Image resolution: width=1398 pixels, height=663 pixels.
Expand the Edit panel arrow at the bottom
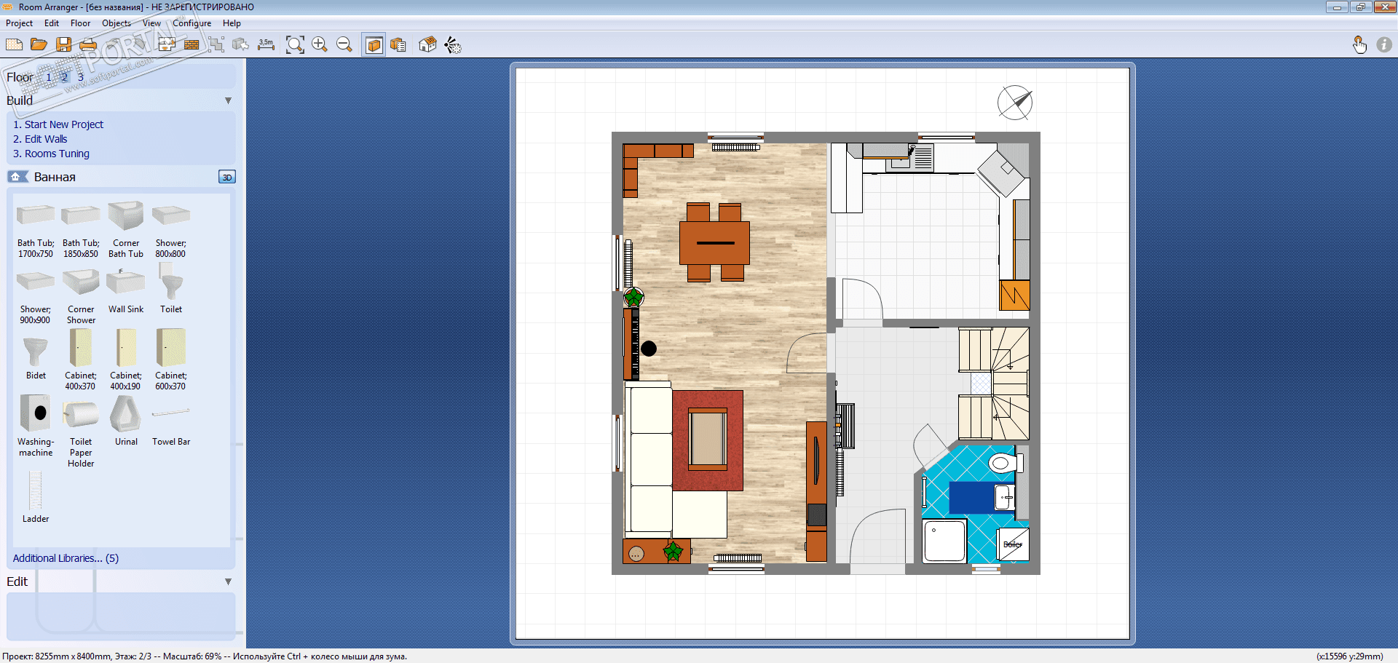click(x=228, y=581)
